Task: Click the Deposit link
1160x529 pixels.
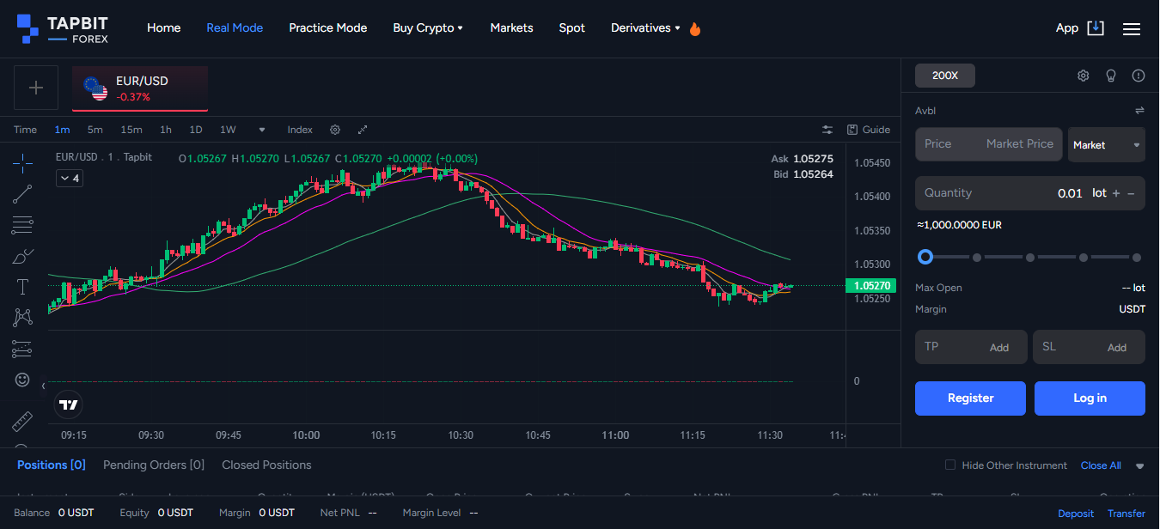Action: 1076,514
